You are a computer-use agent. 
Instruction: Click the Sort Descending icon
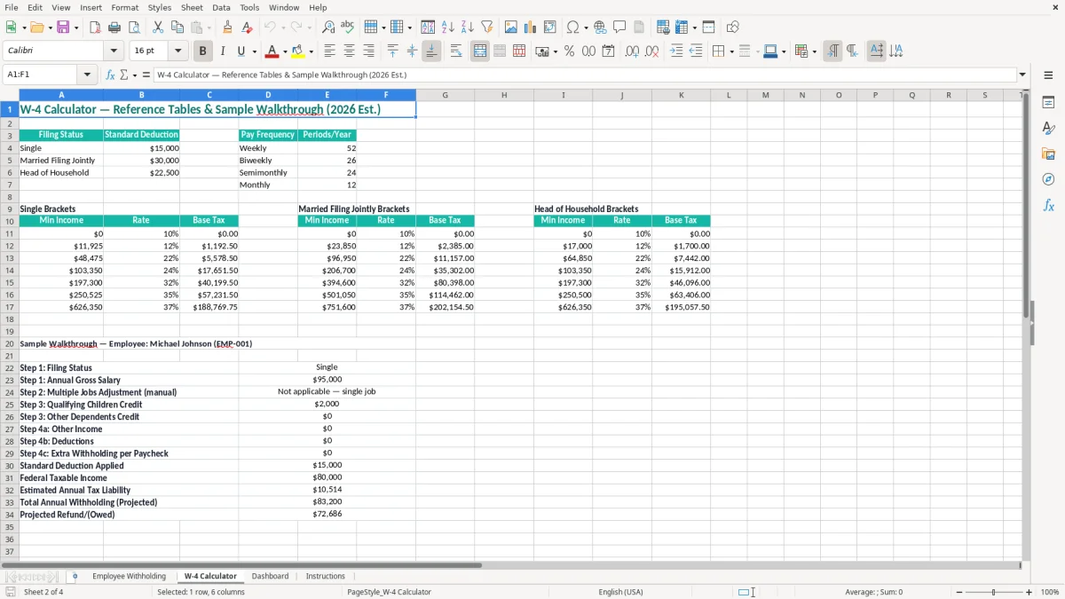(468, 28)
